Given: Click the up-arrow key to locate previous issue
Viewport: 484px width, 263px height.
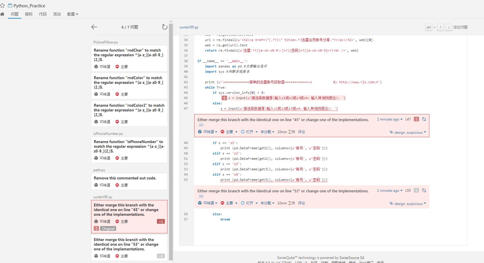Looking at the screenshot, I should [441, 27].
